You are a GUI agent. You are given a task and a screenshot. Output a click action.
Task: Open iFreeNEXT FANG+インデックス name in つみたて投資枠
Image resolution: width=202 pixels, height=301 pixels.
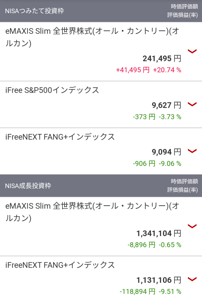(60, 137)
